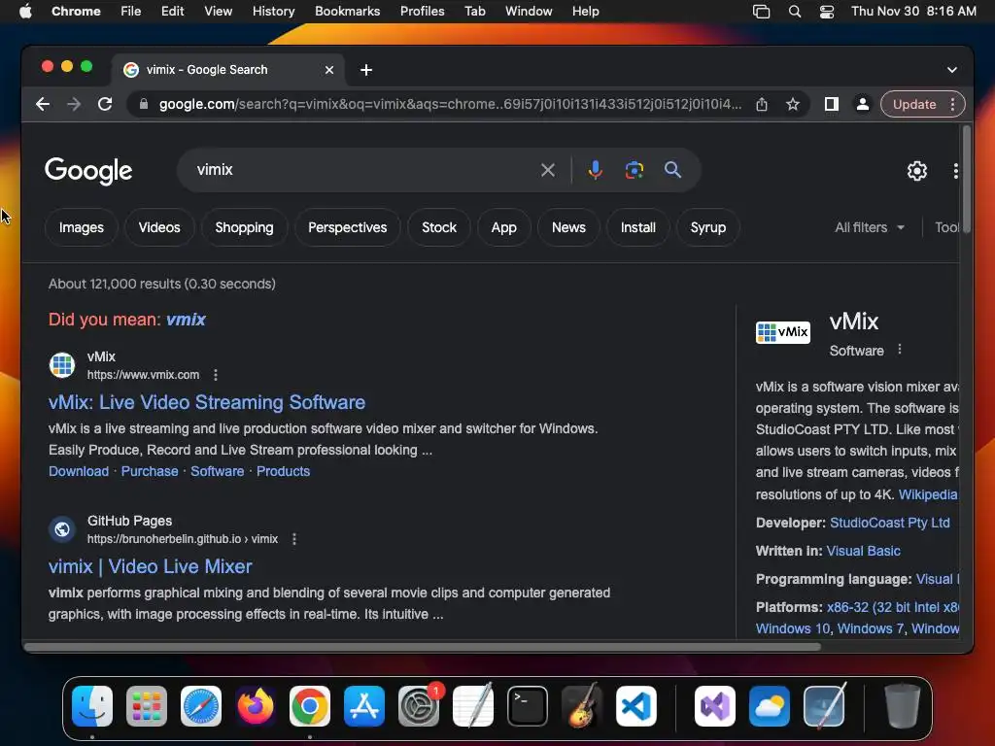The image size is (995, 746).
Task: Open Finder from the Dock
Action: pyautogui.click(x=92, y=706)
